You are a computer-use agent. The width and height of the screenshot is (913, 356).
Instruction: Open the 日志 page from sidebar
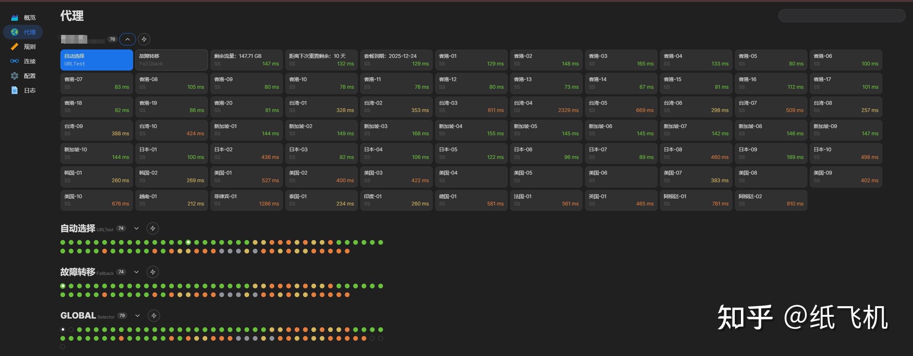click(23, 90)
